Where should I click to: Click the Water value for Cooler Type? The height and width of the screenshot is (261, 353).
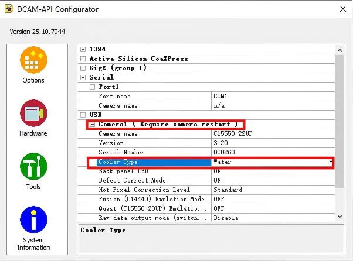(222, 162)
